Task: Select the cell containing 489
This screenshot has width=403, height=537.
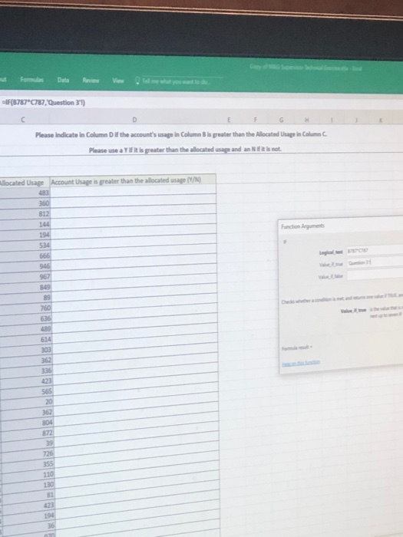Action: 25,329
